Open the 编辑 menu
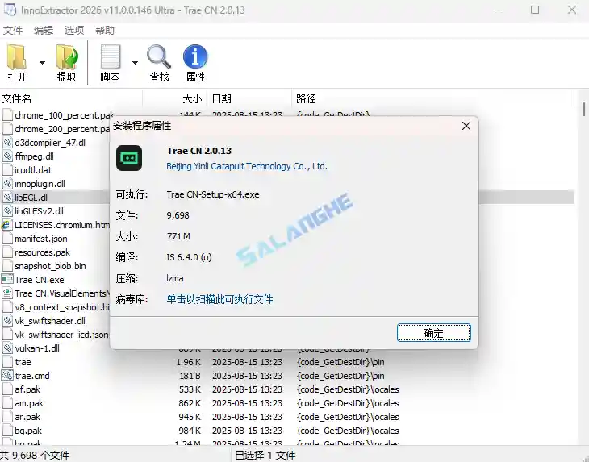This screenshot has width=589, height=462. [44, 31]
